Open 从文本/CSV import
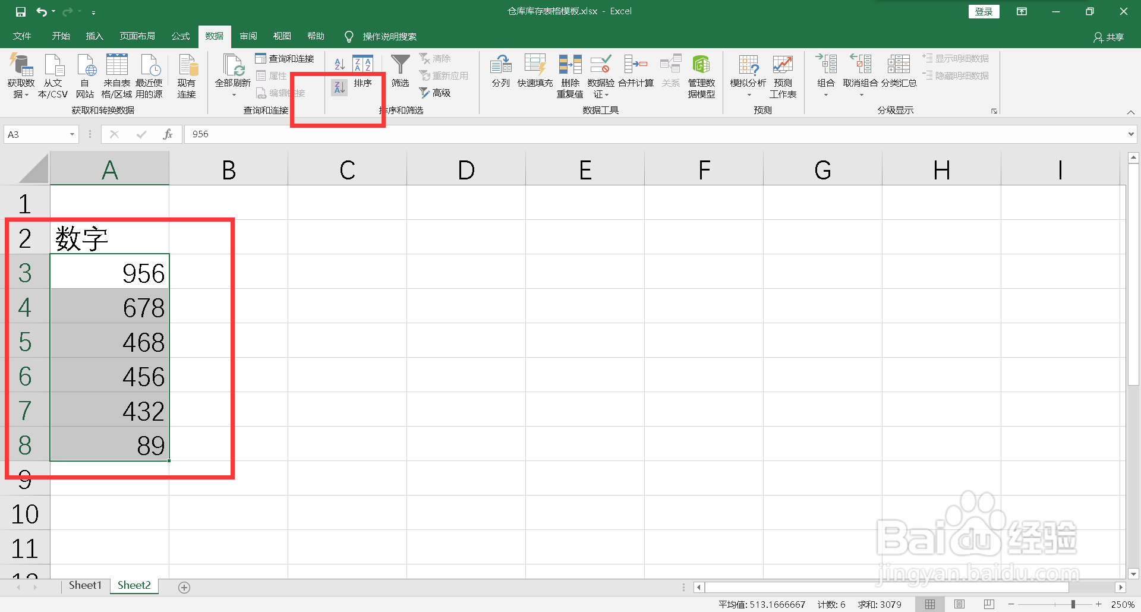Viewport: 1141px width, 612px height. pos(53,76)
